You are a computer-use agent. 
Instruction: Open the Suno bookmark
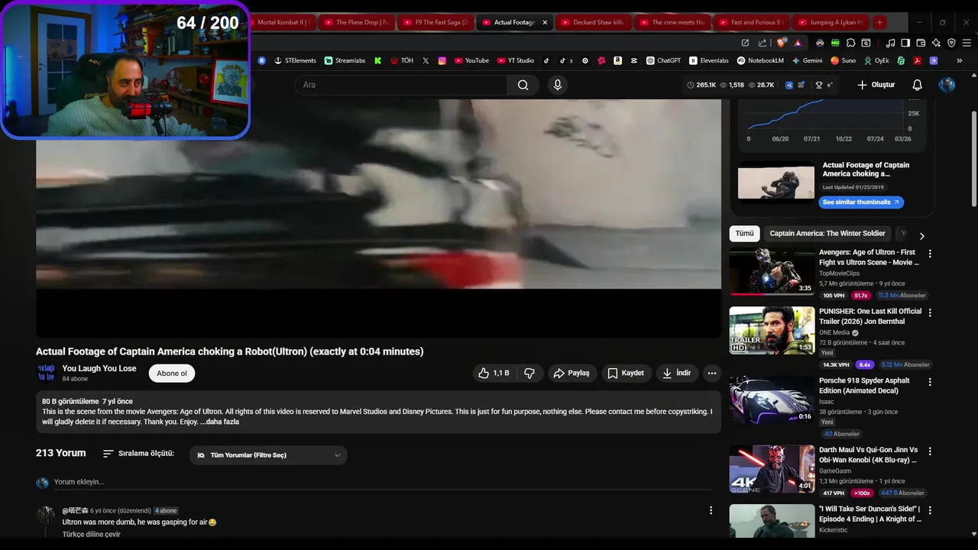[844, 60]
